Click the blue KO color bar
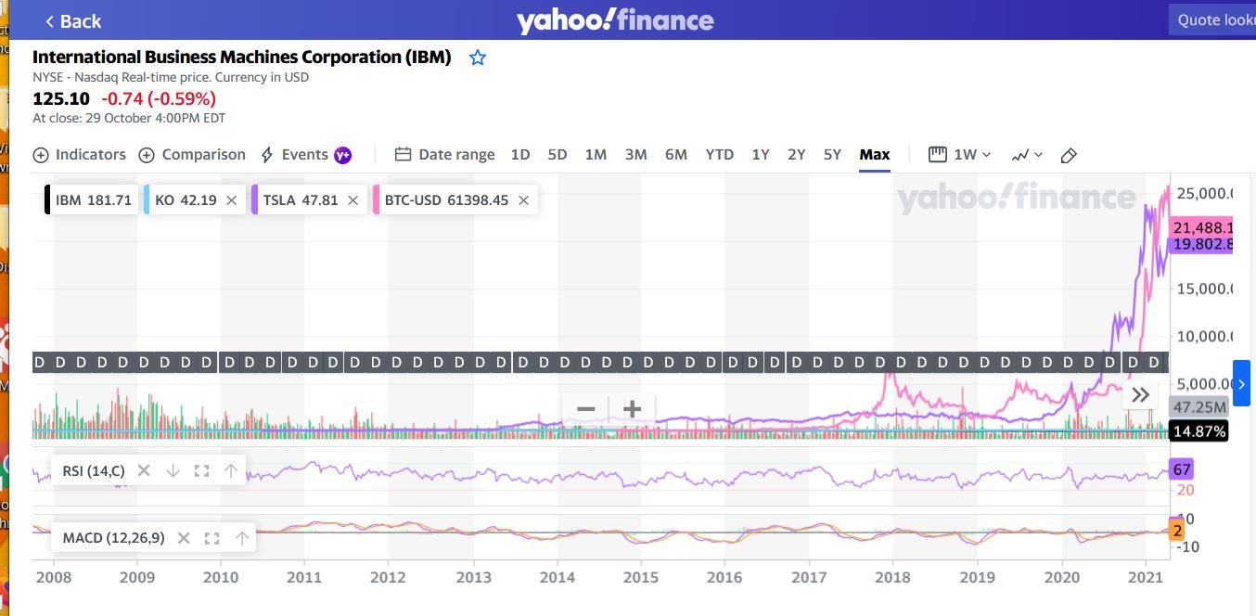The height and width of the screenshot is (616, 1256). click(147, 199)
